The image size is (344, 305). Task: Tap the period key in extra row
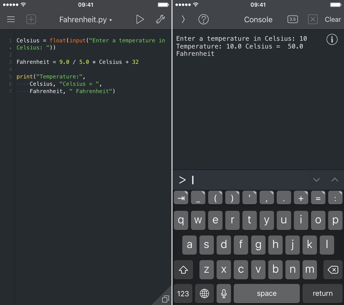click(284, 198)
